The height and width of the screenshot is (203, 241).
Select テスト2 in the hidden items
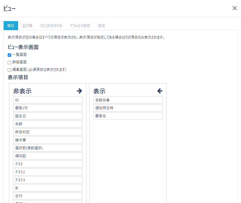pos(48,172)
